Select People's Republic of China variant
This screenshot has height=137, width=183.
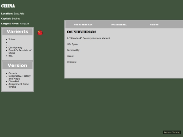(x=20, y=52)
